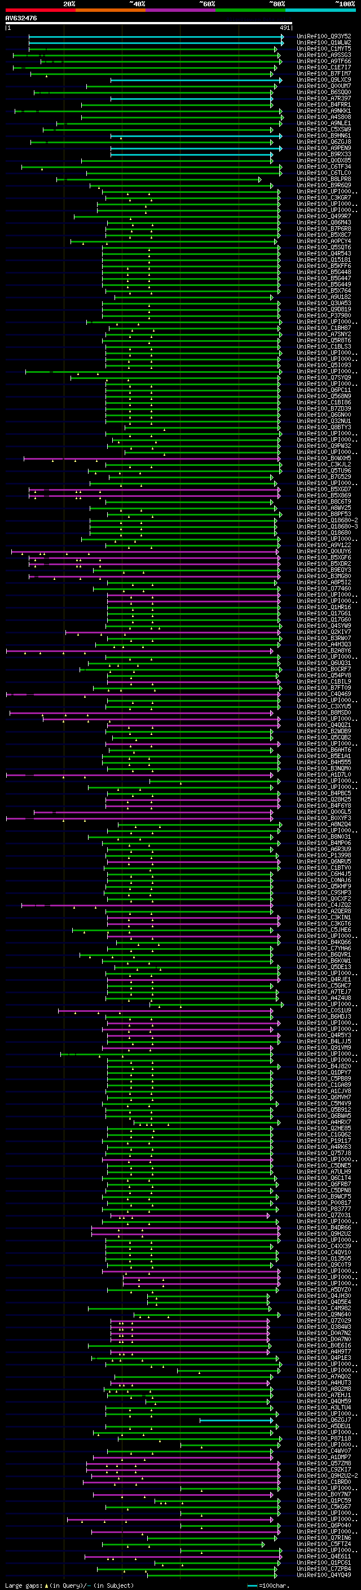Open hit UniRef100_Q9LXC9
The image size is (361, 1590).
(324, 80)
